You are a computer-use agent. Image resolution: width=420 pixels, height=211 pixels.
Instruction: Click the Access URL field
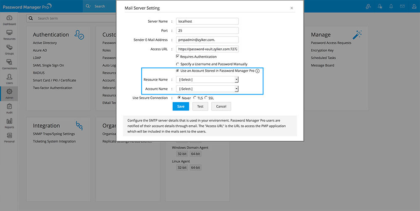(207, 49)
